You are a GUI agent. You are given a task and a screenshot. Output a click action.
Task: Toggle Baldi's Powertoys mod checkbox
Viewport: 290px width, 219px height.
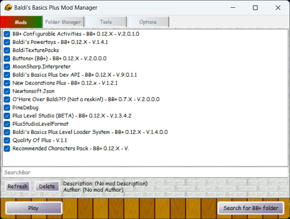[7, 42]
